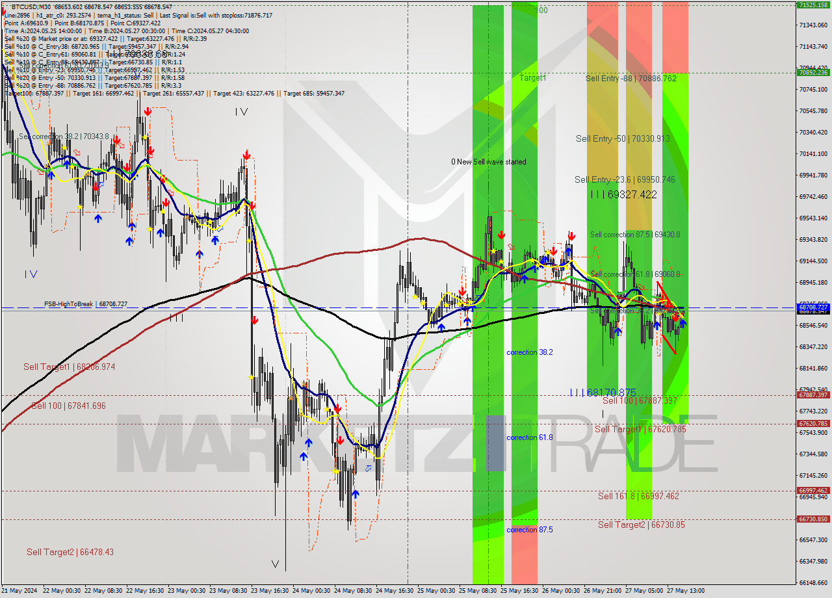832x598 pixels.
Task: Click the blue 'correction 61.8' label
Action: point(530,437)
